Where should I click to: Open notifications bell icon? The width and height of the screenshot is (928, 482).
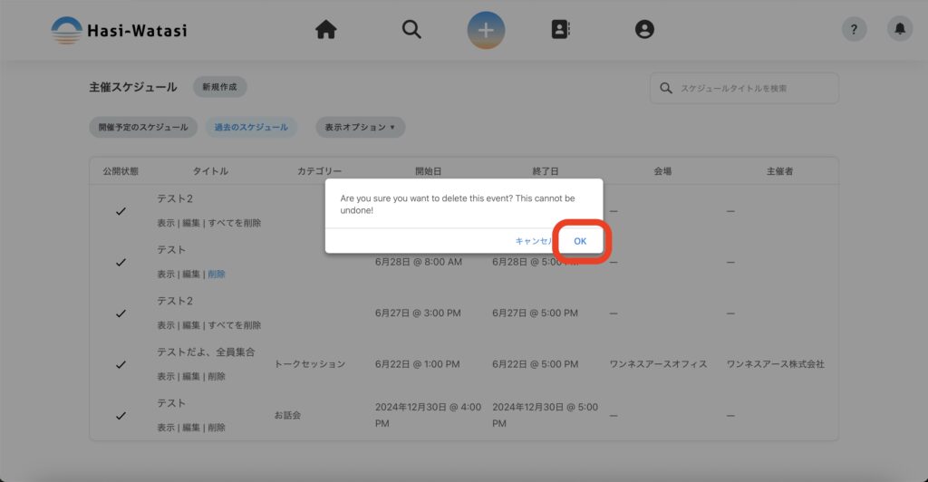[899, 30]
